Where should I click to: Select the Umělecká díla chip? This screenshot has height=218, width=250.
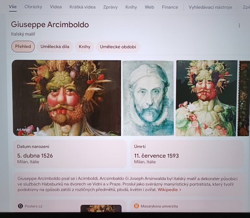point(55,47)
